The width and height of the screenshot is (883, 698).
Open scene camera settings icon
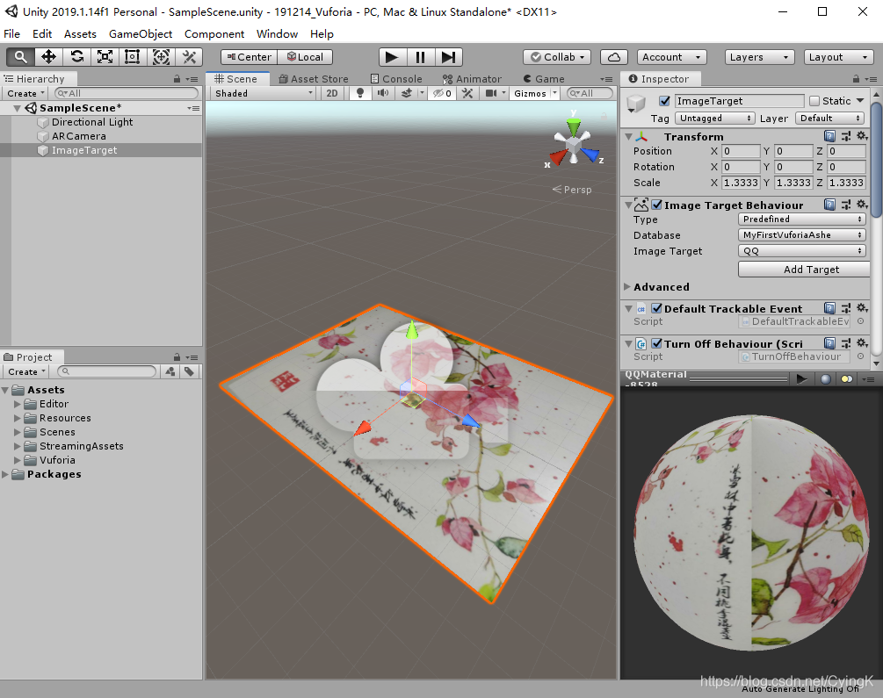491,93
